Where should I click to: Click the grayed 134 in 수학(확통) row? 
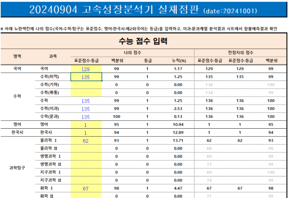point(209,93)
